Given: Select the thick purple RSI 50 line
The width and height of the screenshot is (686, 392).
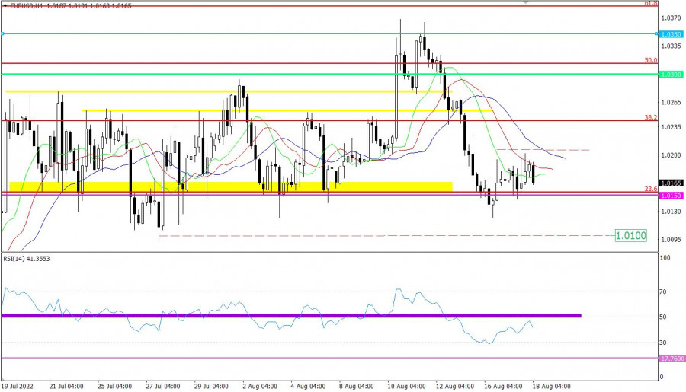Looking at the screenshot, I should (290, 315).
